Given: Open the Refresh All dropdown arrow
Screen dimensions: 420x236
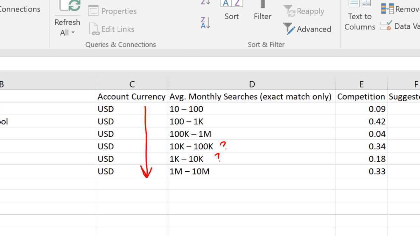Looking at the screenshot, I should pyautogui.click(x=73, y=33).
